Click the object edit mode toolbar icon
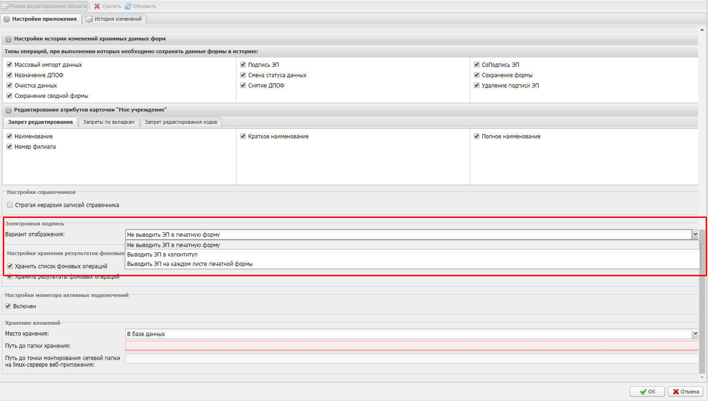 5,7
